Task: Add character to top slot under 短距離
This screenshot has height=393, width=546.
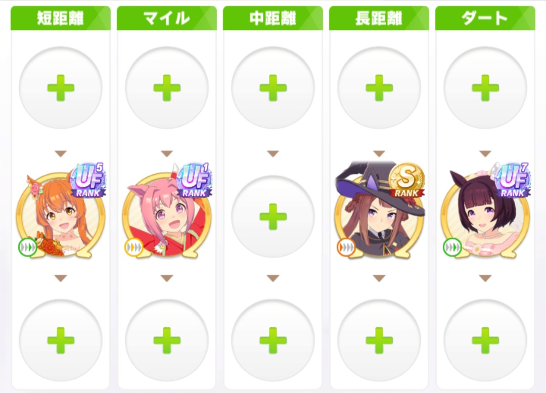Action: click(61, 88)
